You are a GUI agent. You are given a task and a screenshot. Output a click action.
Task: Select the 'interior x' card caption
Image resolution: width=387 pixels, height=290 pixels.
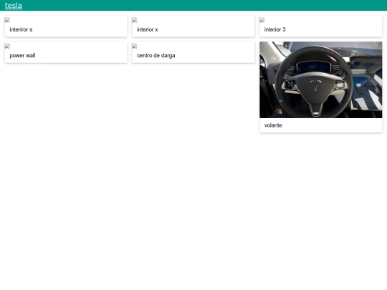tap(148, 29)
